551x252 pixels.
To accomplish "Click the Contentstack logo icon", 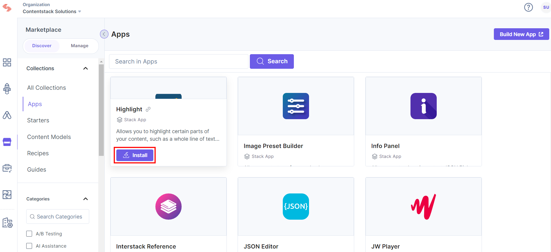I will [x=7, y=8].
